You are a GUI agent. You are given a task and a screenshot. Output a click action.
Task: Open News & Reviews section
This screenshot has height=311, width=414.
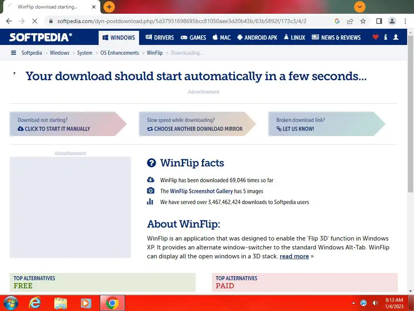tap(336, 38)
